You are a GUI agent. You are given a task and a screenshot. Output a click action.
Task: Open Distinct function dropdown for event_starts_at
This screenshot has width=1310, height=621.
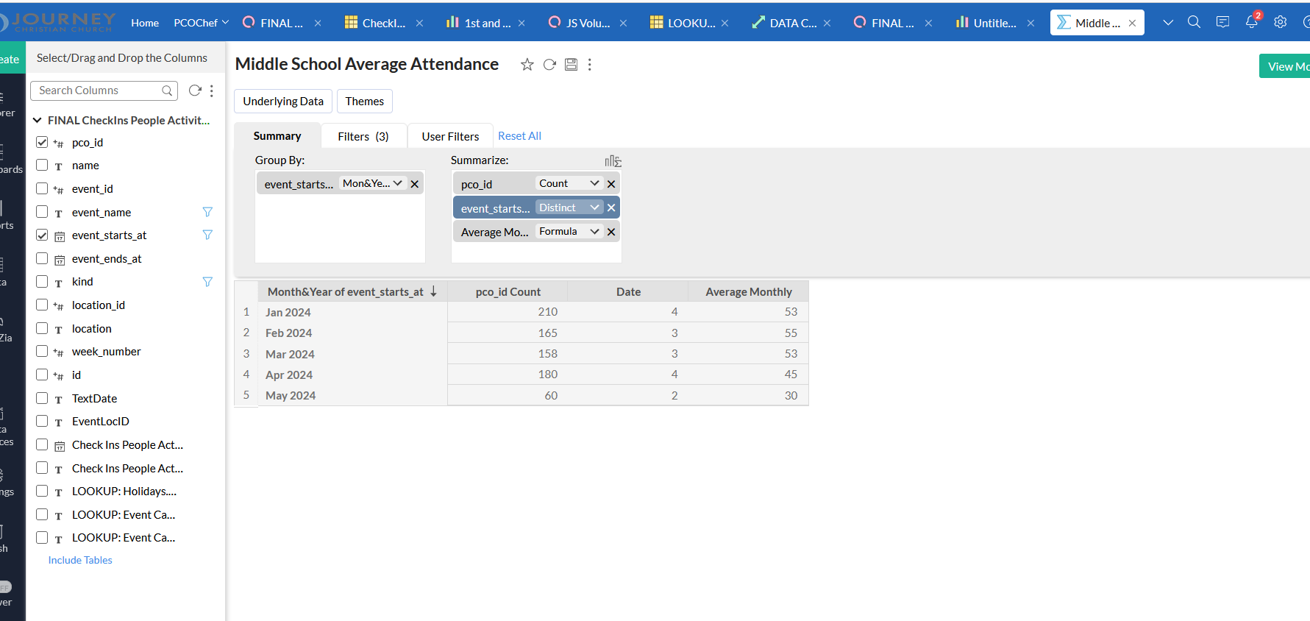click(x=569, y=207)
